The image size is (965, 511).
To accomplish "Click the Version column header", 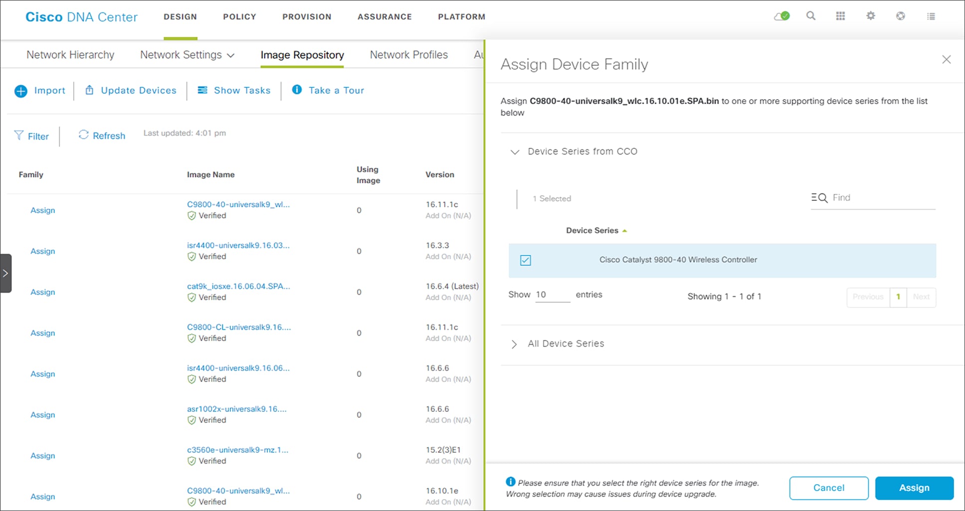I will [440, 174].
